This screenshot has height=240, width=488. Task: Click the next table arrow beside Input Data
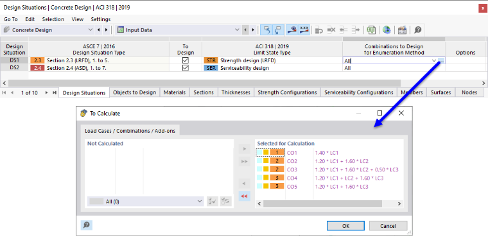click(x=253, y=30)
